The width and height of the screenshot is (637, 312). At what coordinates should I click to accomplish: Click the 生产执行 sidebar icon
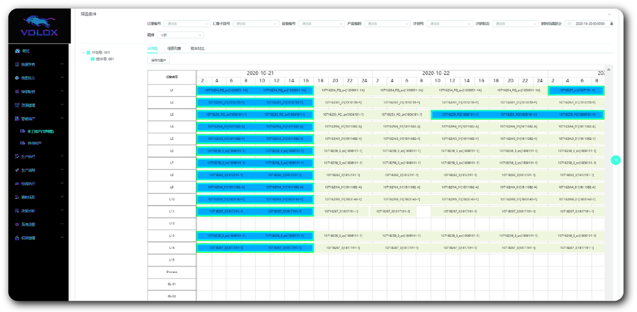pyautogui.click(x=17, y=157)
